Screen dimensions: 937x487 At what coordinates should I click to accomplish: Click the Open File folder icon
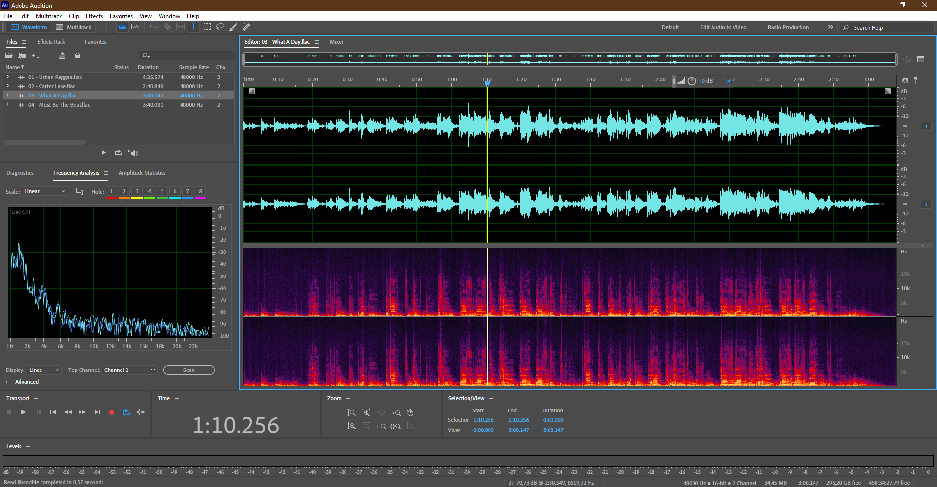click(9, 56)
